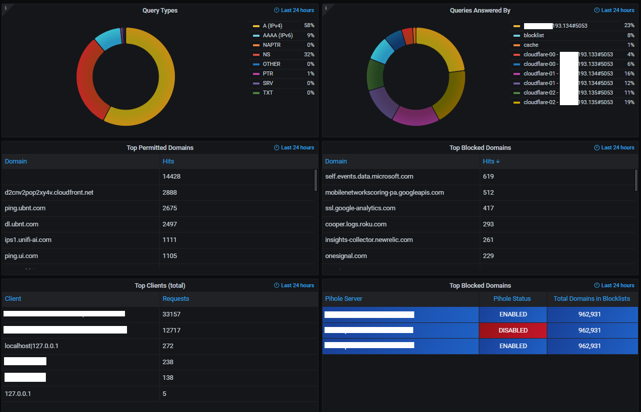Click the large yellow A (IPv4) donut segment
641x412 pixels.
(166, 89)
